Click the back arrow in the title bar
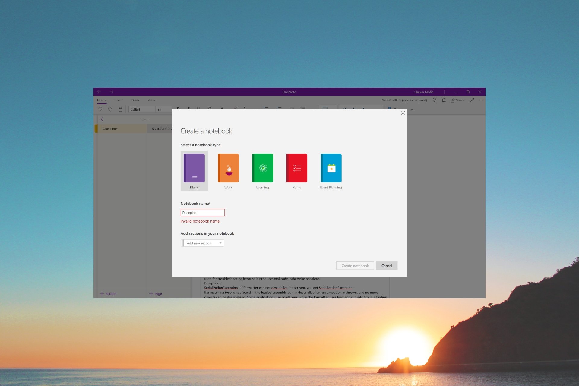 click(99, 92)
